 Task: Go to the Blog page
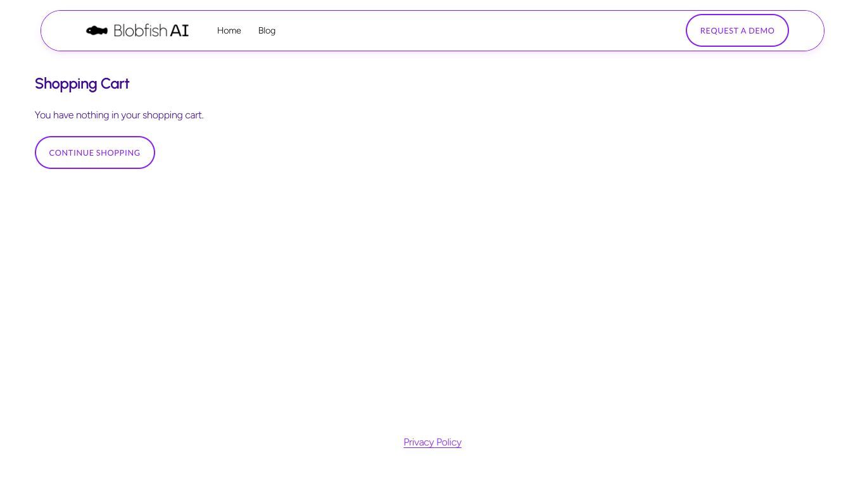pos(267,30)
